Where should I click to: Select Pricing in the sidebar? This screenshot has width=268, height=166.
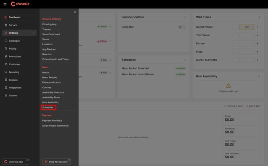coord(13,48)
